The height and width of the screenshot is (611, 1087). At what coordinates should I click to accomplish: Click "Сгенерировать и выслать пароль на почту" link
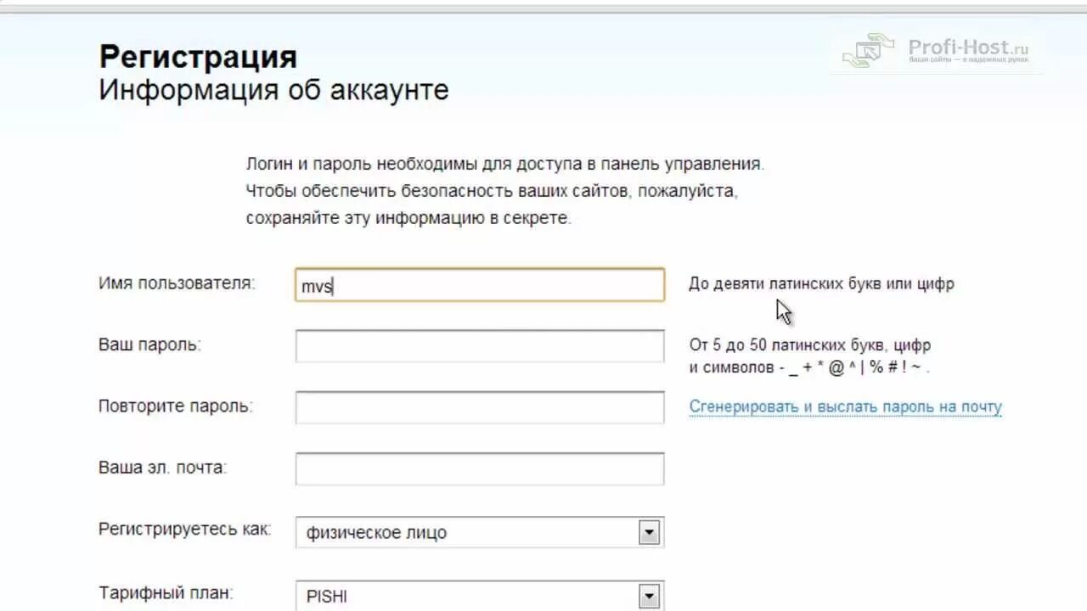point(845,406)
